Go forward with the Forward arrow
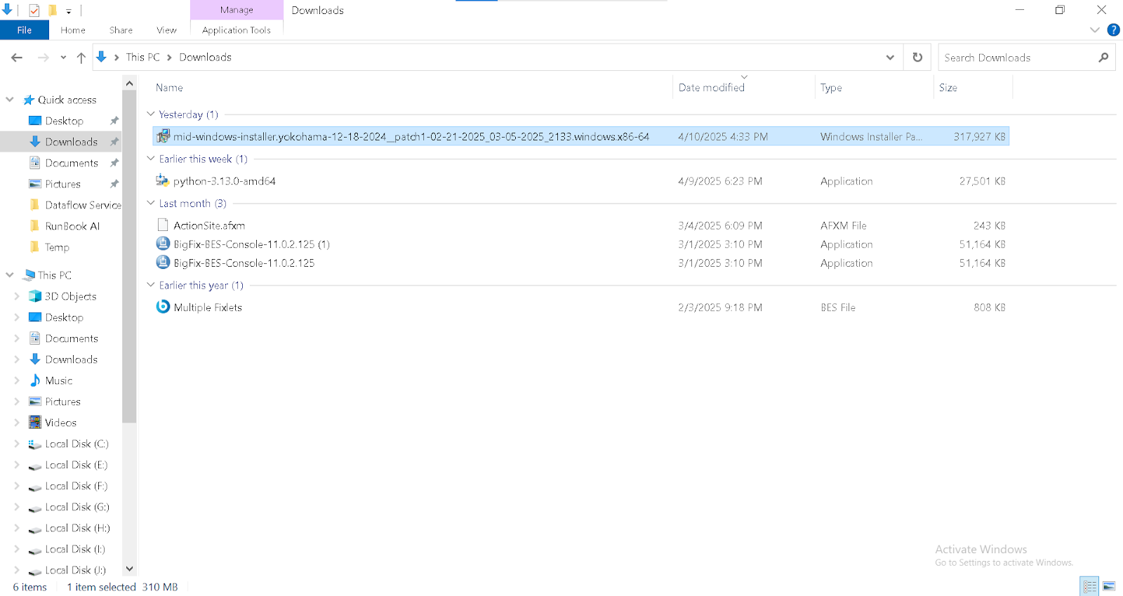This screenshot has width=1123, height=596. (43, 58)
